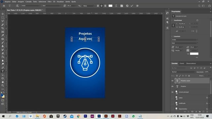Select the Projetos text layer name
The width and height of the screenshot is (212, 119).
[183, 86]
